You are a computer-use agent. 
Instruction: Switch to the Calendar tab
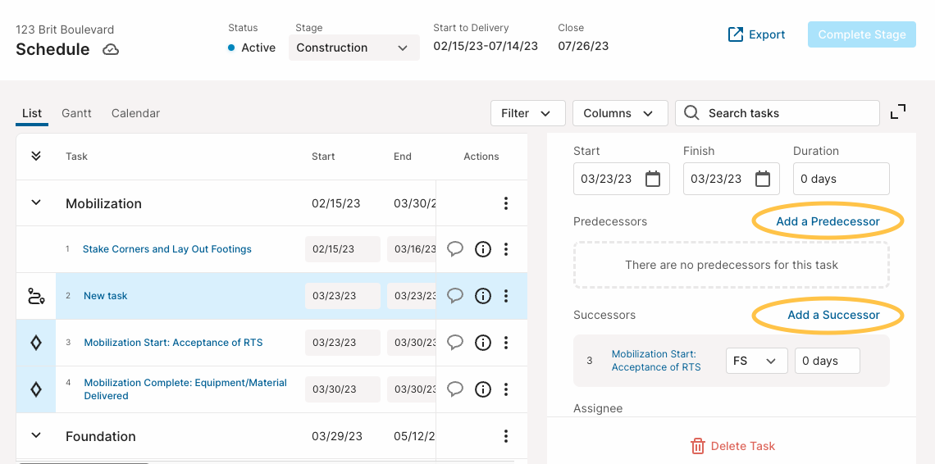(135, 113)
